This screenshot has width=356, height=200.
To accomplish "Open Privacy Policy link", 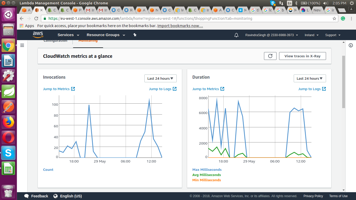I will click(313, 196).
